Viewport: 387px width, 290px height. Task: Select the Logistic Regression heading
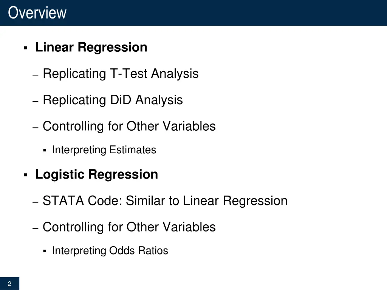point(96,174)
